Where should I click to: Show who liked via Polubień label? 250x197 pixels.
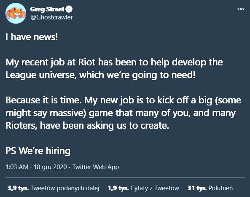220,188
